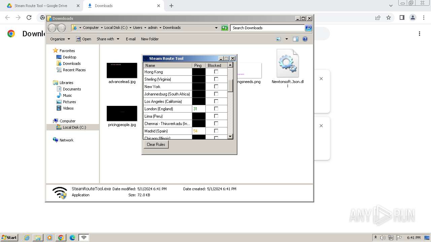The width and height of the screenshot is (431, 242).
Task: Click the Explorer back arrow
Action: coord(52,28)
